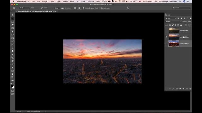Open Spotlight search in menu bar
The image size is (202, 113).
(180, 1)
